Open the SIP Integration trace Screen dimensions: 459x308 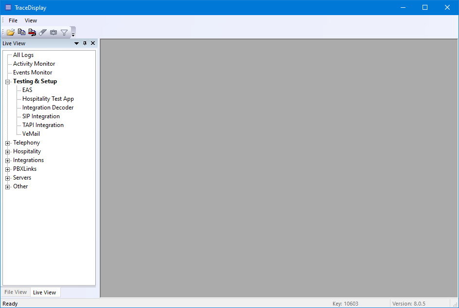[41, 116]
